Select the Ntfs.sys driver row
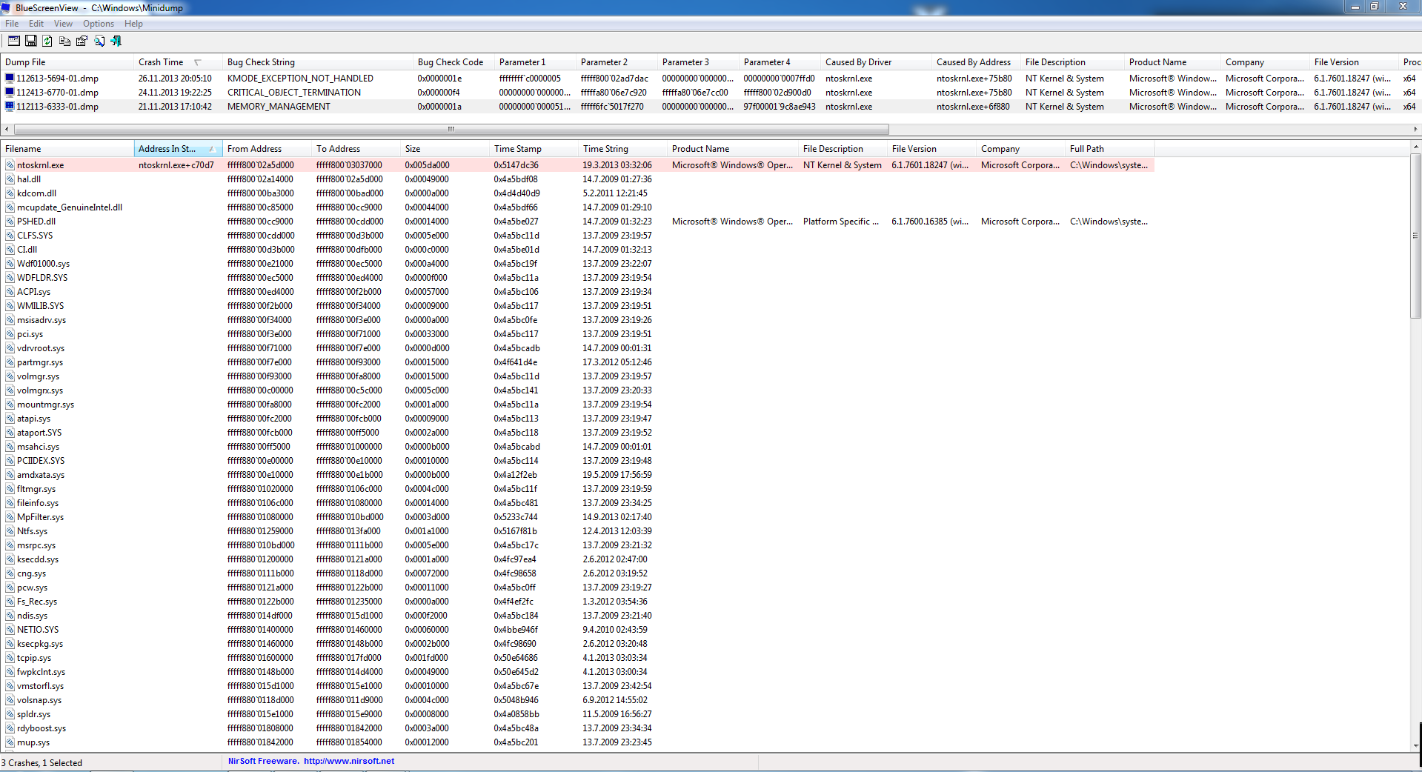This screenshot has height=772, width=1422. (33, 531)
